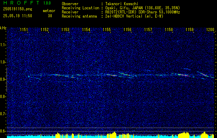
Task: Click the kHz axis unit label
Action: [x=3, y=28]
